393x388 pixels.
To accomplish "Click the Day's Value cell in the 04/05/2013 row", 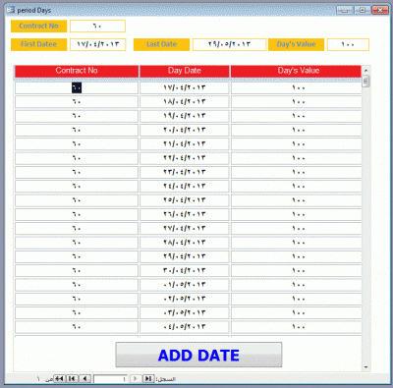I will [296, 327].
